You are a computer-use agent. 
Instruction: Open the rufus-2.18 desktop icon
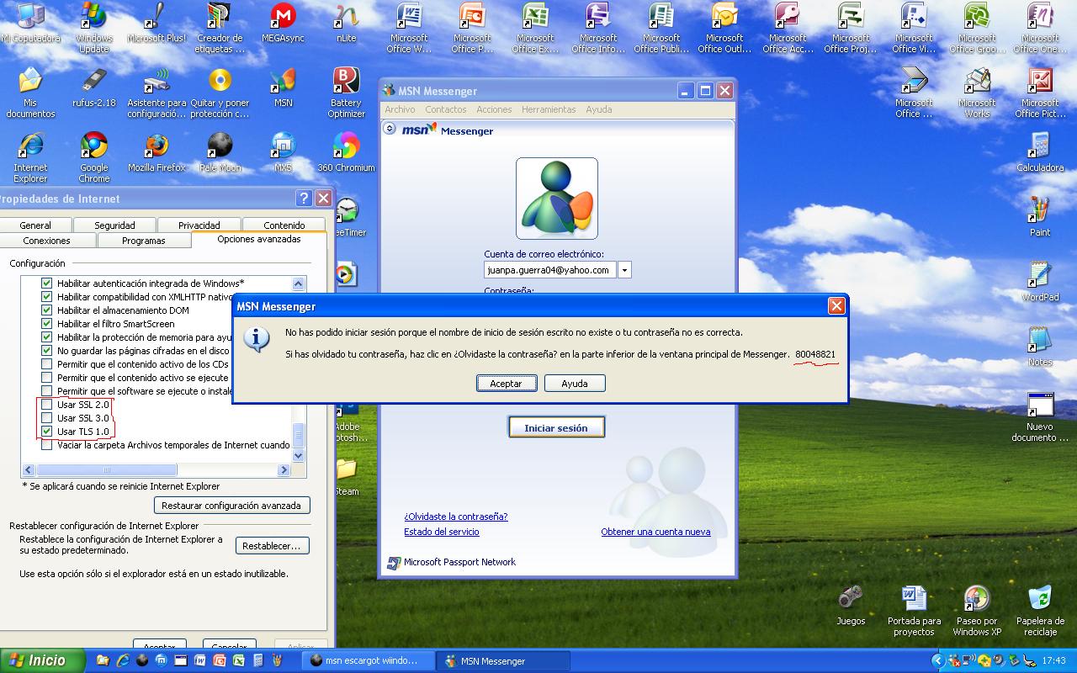point(94,88)
